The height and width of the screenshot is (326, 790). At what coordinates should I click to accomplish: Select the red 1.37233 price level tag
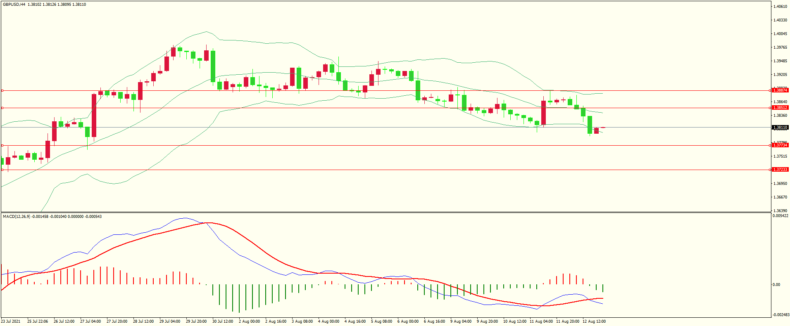(x=780, y=170)
